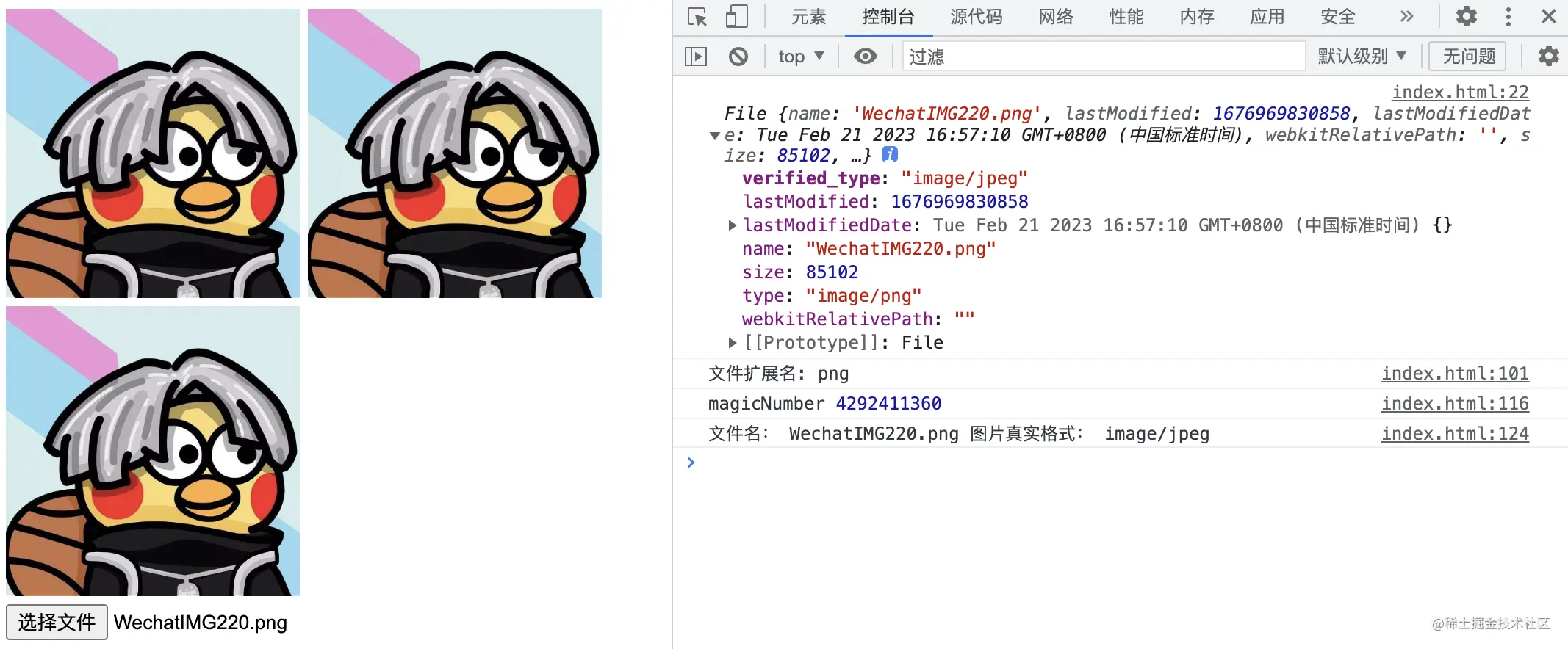Screen dimensions: 1568x649
Task: Select the name property "WechatIMG220.png" in property list
Action: point(901,249)
